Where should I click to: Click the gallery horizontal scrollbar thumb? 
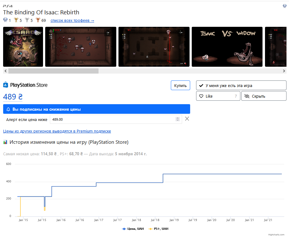click(53, 71)
